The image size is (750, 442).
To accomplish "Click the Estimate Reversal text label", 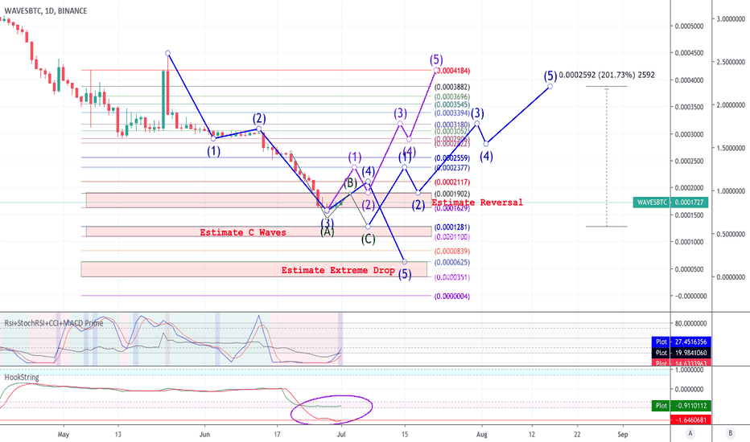I will click(x=477, y=203).
